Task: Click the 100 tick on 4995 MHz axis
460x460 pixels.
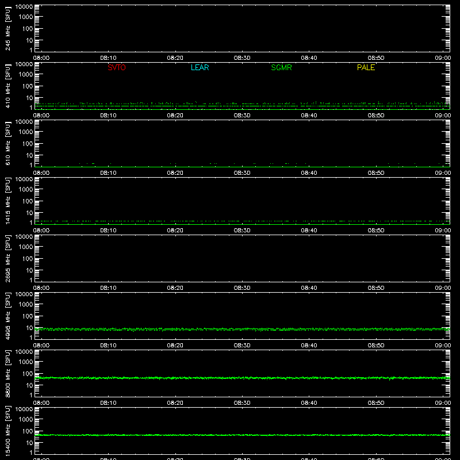Action: point(27,316)
